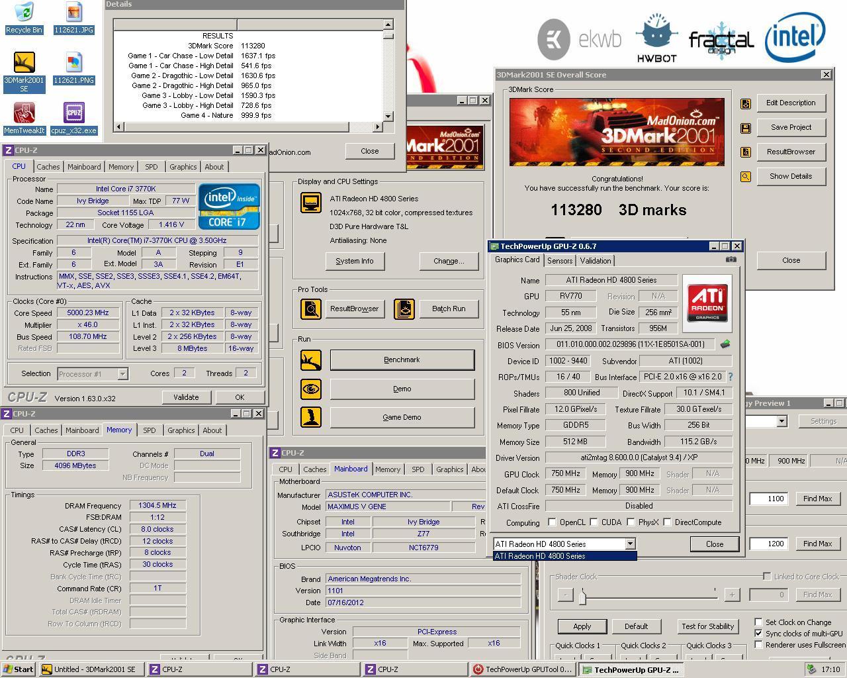Click the Details results horizontal scrollbar

(x=248, y=126)
